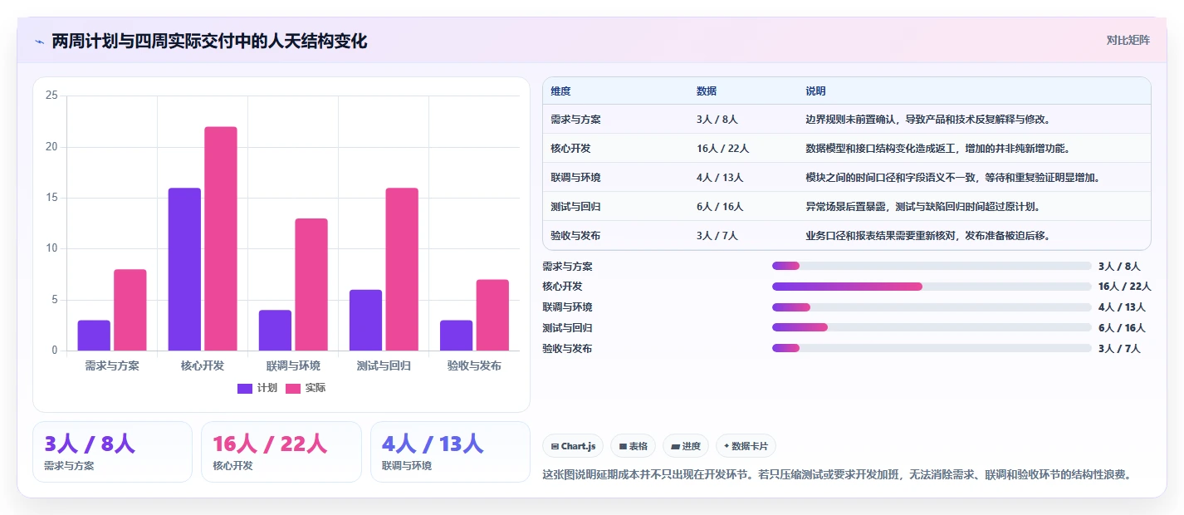Toggle the 实际 legend item

pos(306,388)
